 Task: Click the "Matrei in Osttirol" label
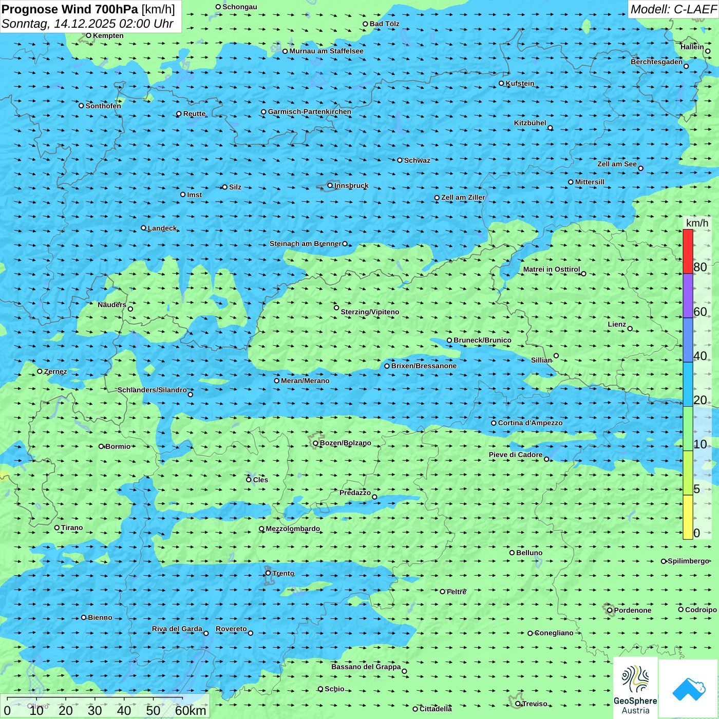point(552,269)
